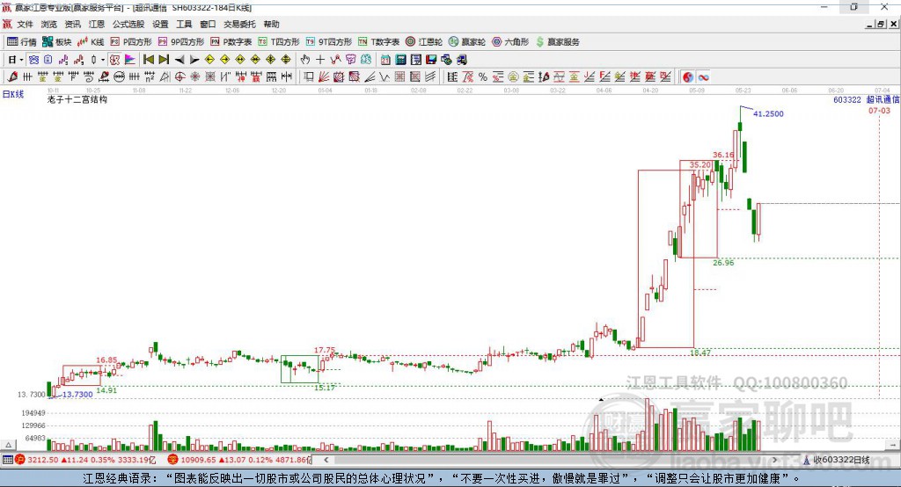This screenshot has width=901, height=487.
Task: Open 9T四方形 tool
Action: [329, 42]
